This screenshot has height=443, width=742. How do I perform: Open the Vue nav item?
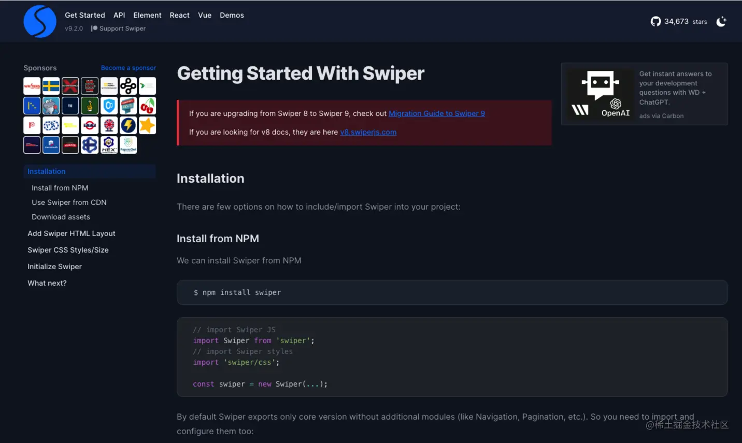pos(205,15)
